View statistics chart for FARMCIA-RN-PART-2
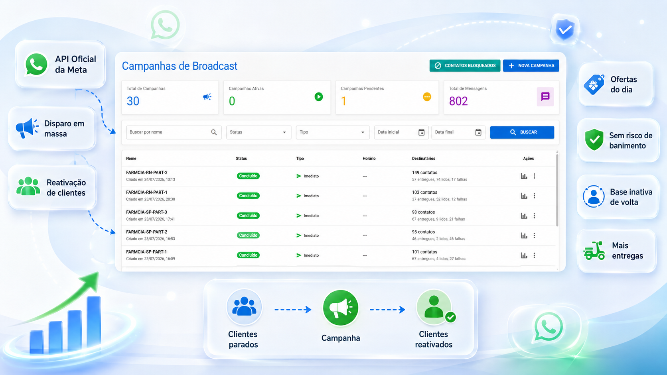Viewport: 667px width, 375px height. click(524, 176)
